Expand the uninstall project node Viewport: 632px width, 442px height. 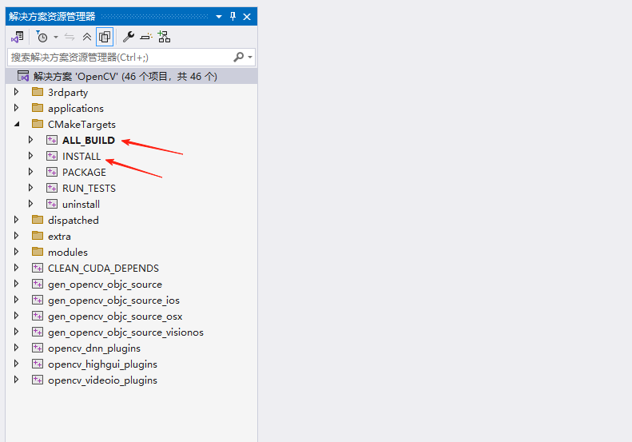click(x=30, y=204)
